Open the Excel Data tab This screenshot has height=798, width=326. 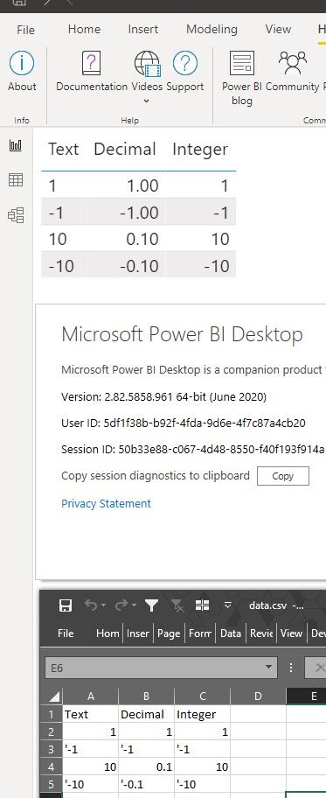[231, 633]
